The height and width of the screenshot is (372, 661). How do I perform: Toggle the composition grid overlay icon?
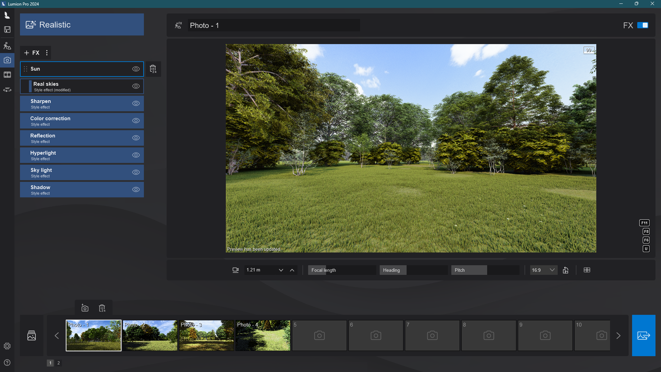click(x=587, y=270)
